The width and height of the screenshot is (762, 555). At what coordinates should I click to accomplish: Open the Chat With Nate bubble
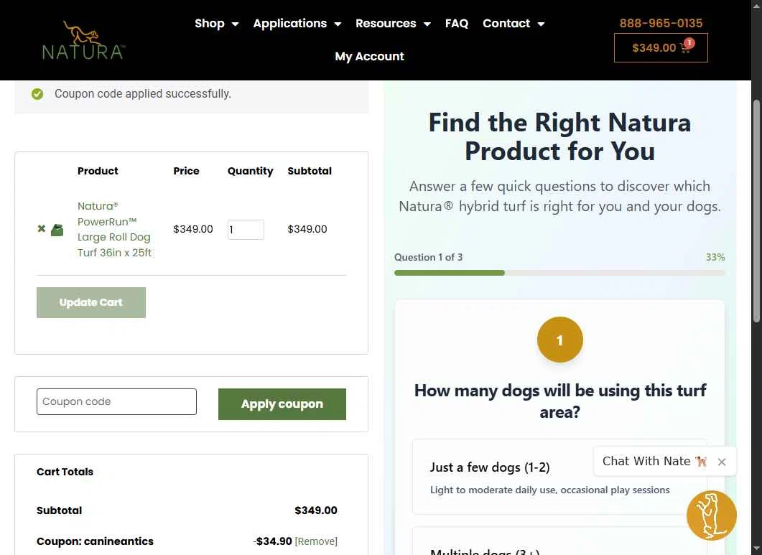pyautogui.click(x=654, y=461)
